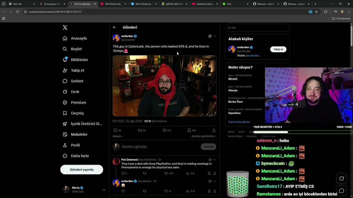Viewport: 353px width, 198px height.
Task: Open a new browser tab with plus button
Action: [315, 4]
